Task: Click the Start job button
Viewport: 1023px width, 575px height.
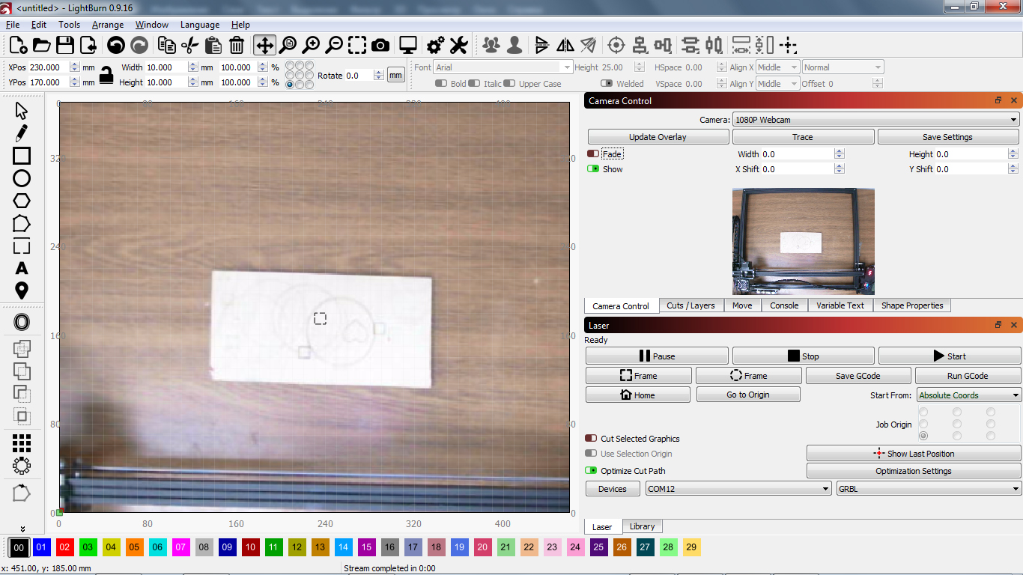Action: point(949,356)
